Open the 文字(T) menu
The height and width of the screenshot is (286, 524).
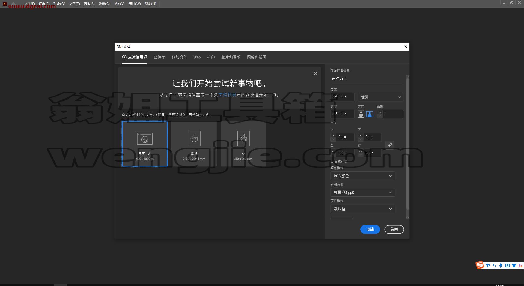tap(74, 4)
